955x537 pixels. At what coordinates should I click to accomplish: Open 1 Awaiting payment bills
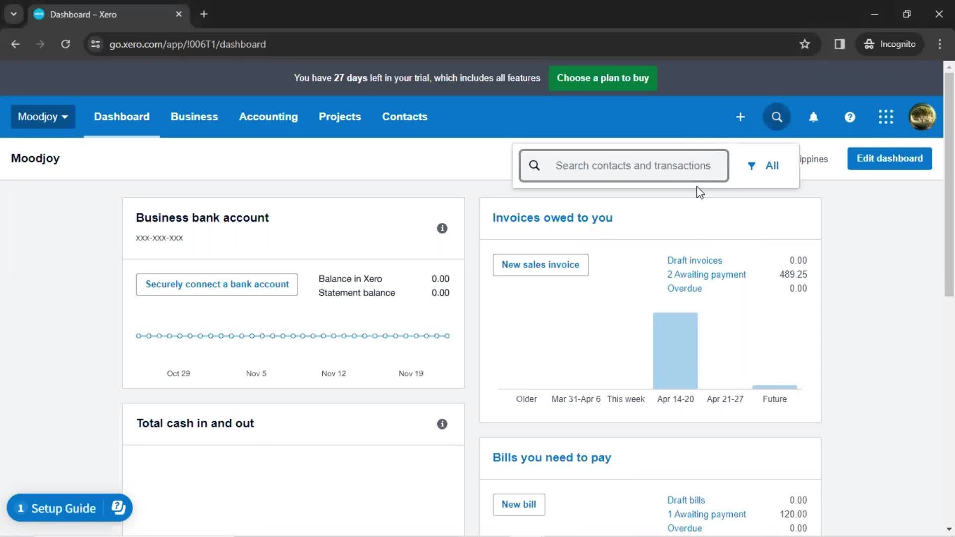tap(706, 514)
